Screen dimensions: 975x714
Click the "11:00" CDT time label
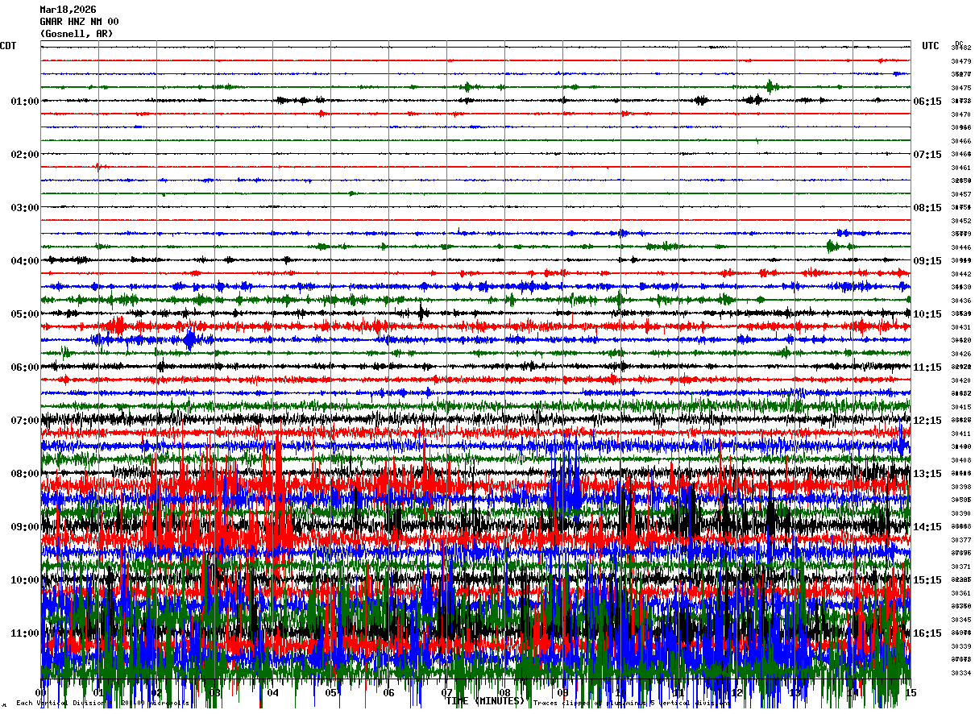tap(25, 633)
